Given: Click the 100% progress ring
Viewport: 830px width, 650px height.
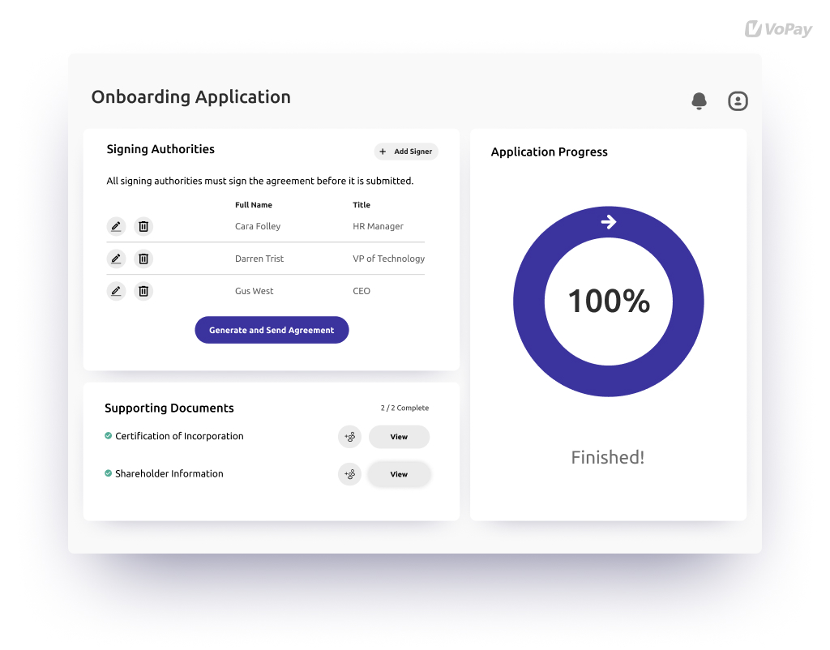Looking at the screenshot, I should (608, 301).
